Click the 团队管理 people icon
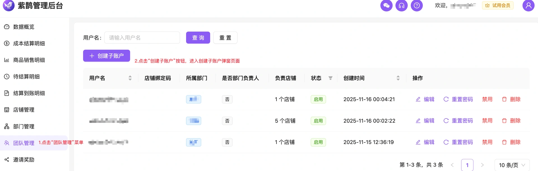 pos(7,143)
